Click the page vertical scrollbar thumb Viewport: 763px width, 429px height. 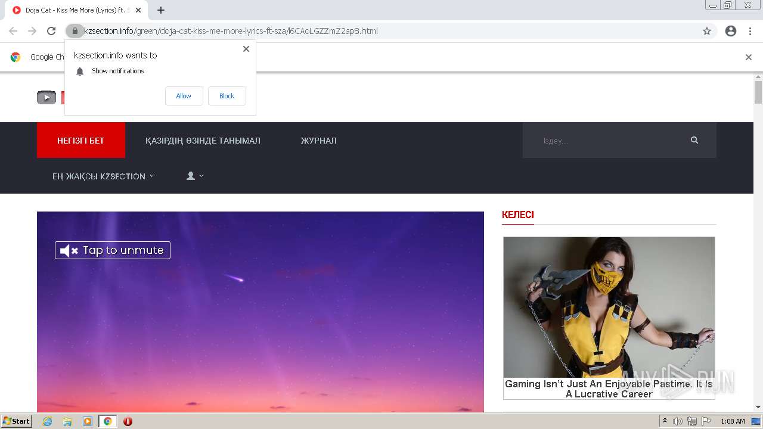[x=758, y=92]
